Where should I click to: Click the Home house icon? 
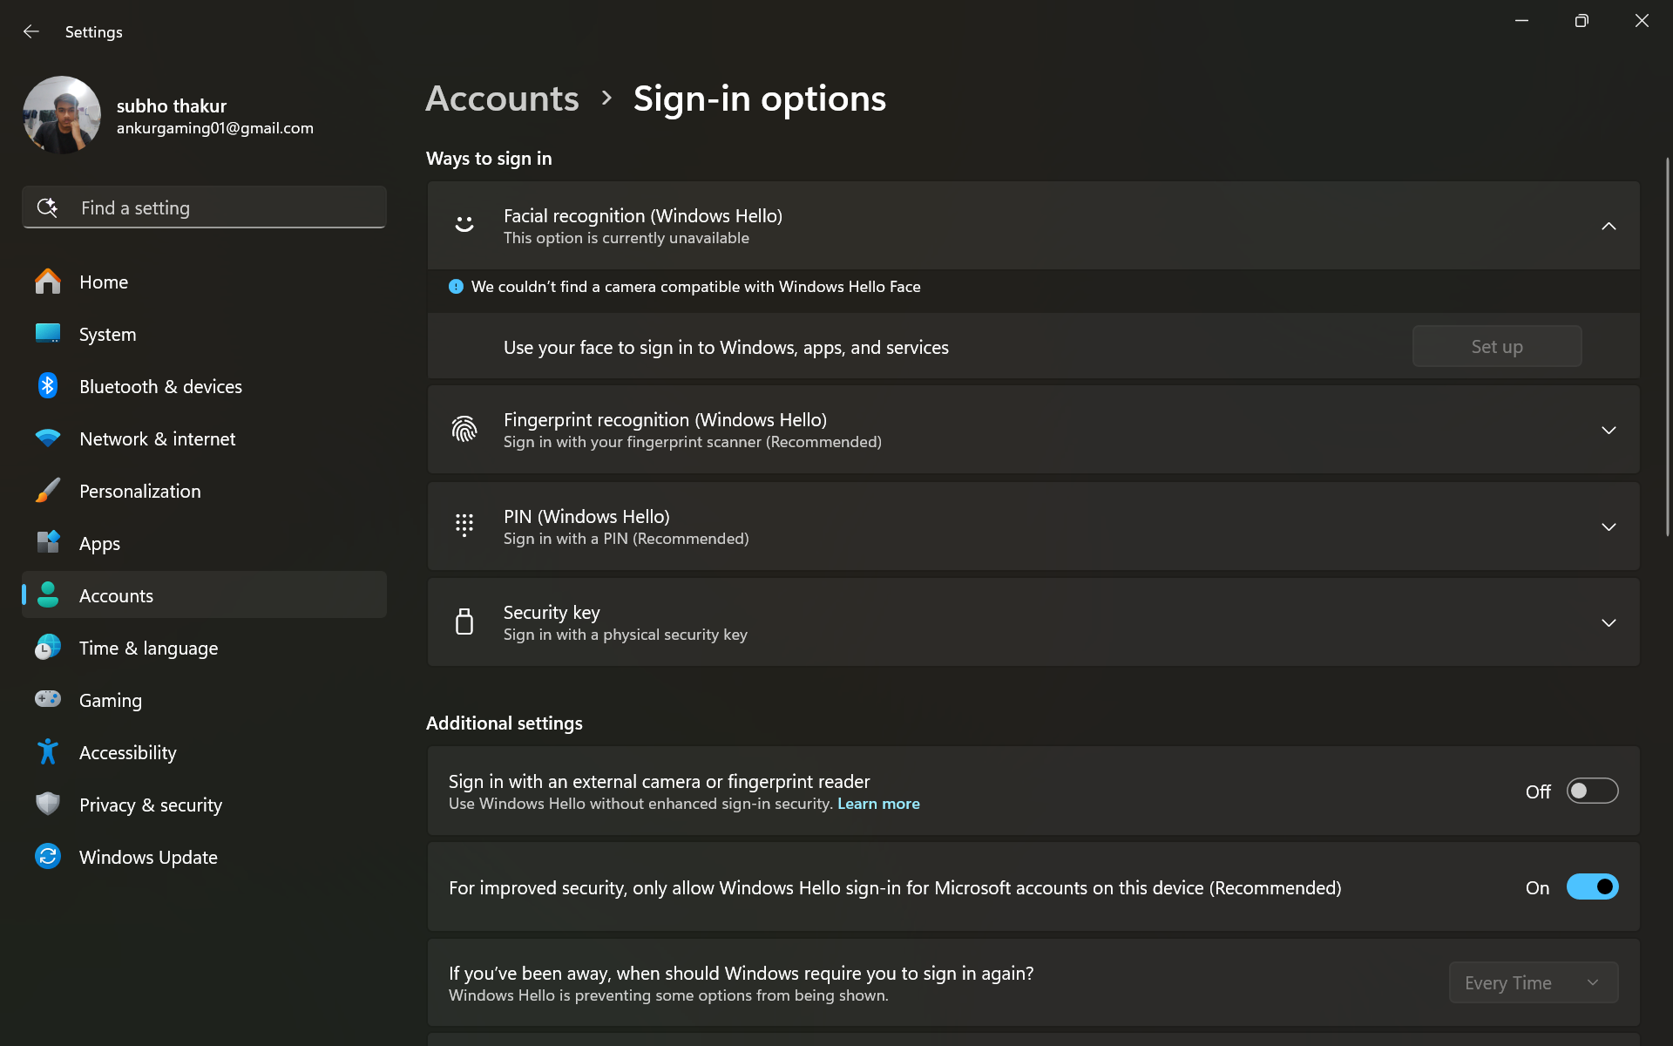point(48,282)
